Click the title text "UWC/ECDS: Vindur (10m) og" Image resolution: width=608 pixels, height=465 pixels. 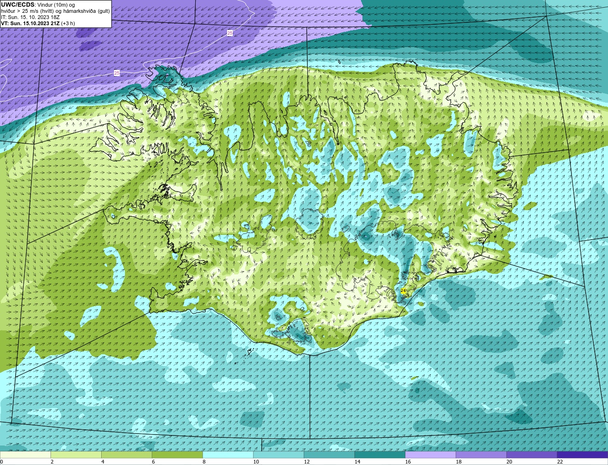point(38,4)
